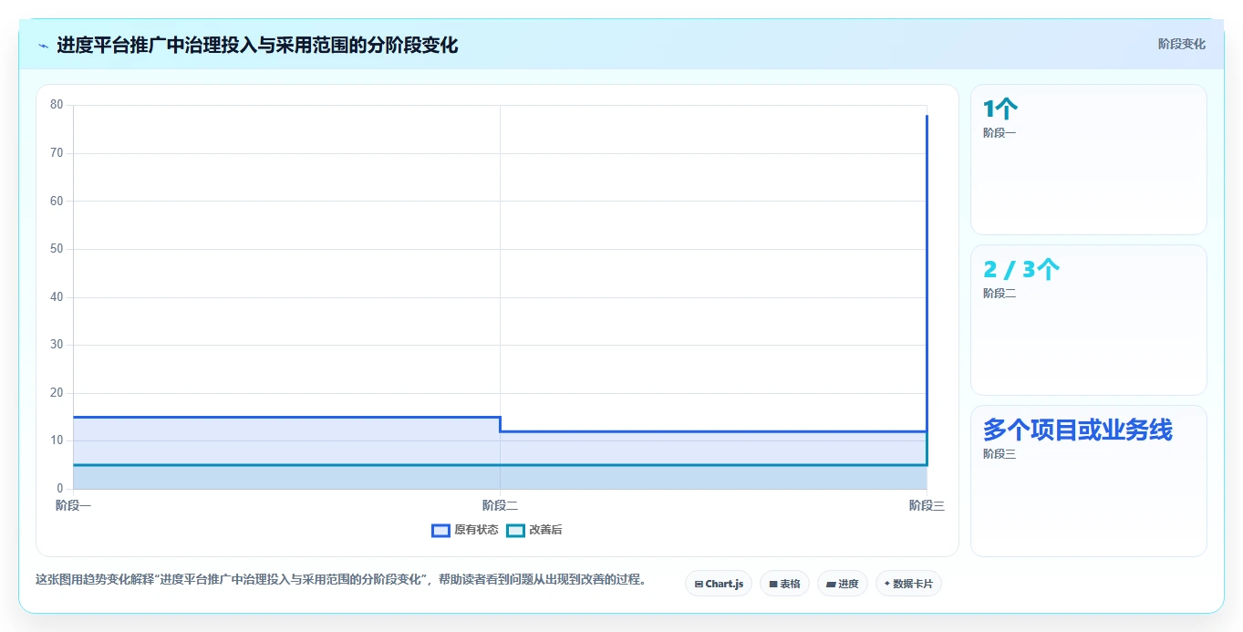Click the 1个 value text
The image size is (1243, 632).
pos(1000,109)
